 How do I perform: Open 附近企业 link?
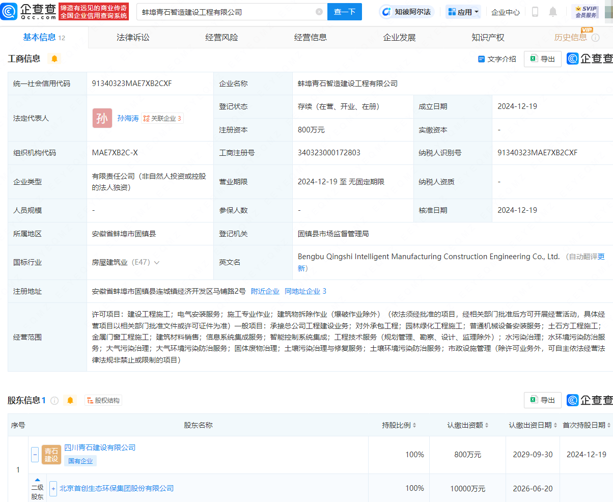(265, 291)
